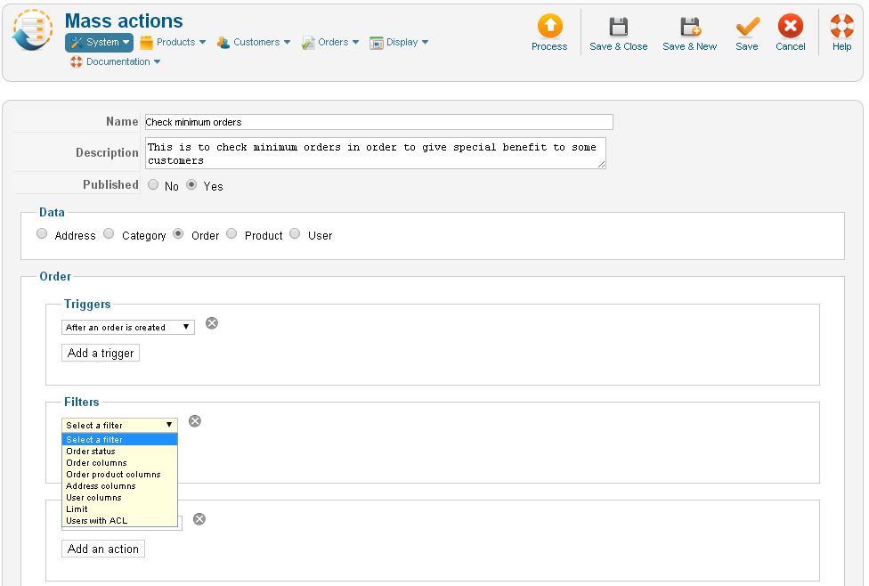The image size is (869, 586).
Task: Open Help via the lifebuoy icon
Action: [x=841, y=27]
